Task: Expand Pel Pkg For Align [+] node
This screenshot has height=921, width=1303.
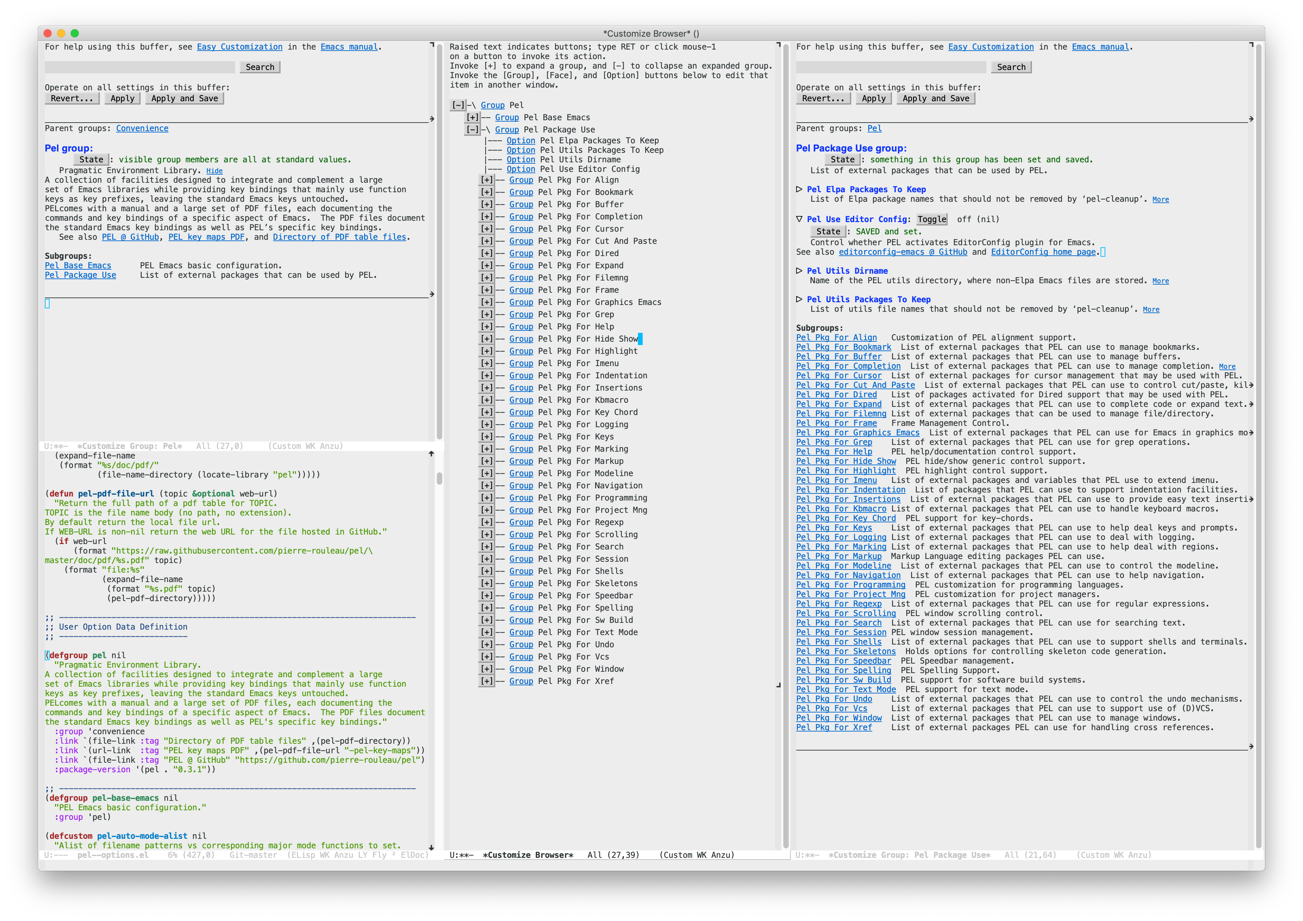Action: coord(486,180)
